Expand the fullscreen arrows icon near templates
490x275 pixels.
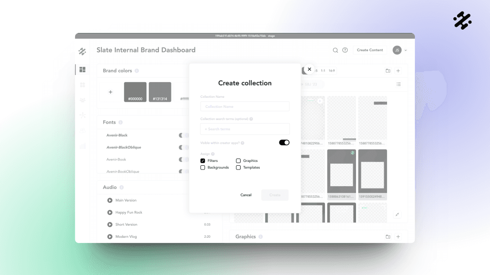click(397, 214)
